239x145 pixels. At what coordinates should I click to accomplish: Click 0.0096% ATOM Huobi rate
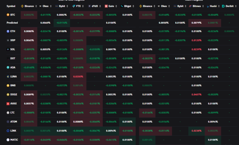(x=213, y=122)
